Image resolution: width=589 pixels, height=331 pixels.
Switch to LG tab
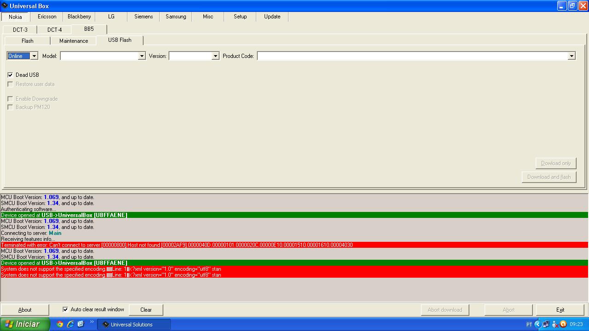pos(111,17)
